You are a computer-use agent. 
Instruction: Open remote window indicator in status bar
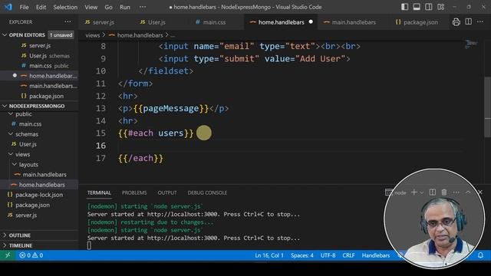tap(8, 255)
